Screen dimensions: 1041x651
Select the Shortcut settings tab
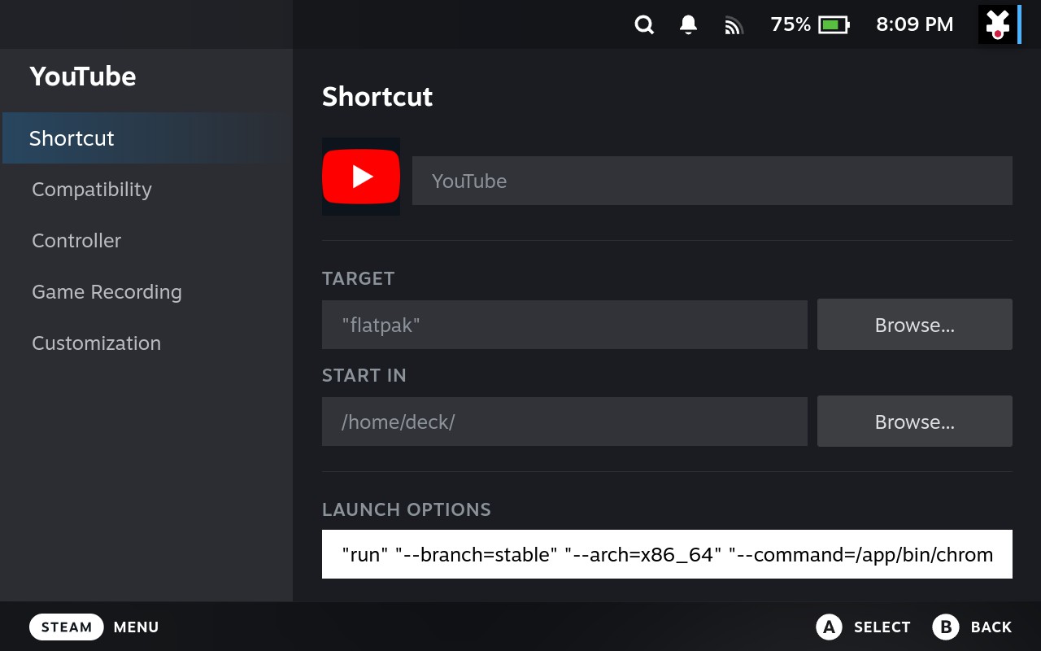click(146, 138)
